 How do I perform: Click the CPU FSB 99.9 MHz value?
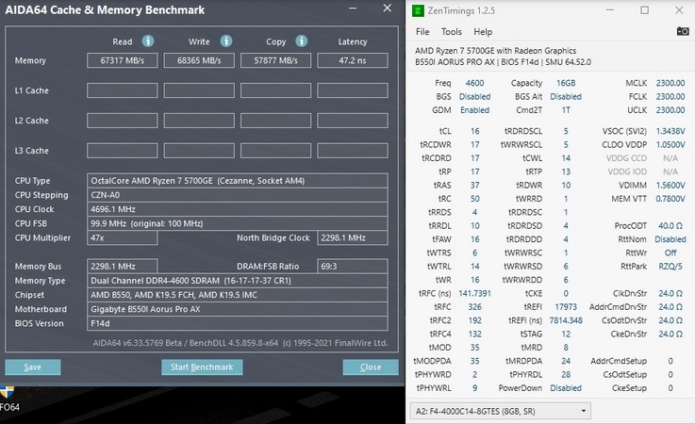[x=237, y=223]
